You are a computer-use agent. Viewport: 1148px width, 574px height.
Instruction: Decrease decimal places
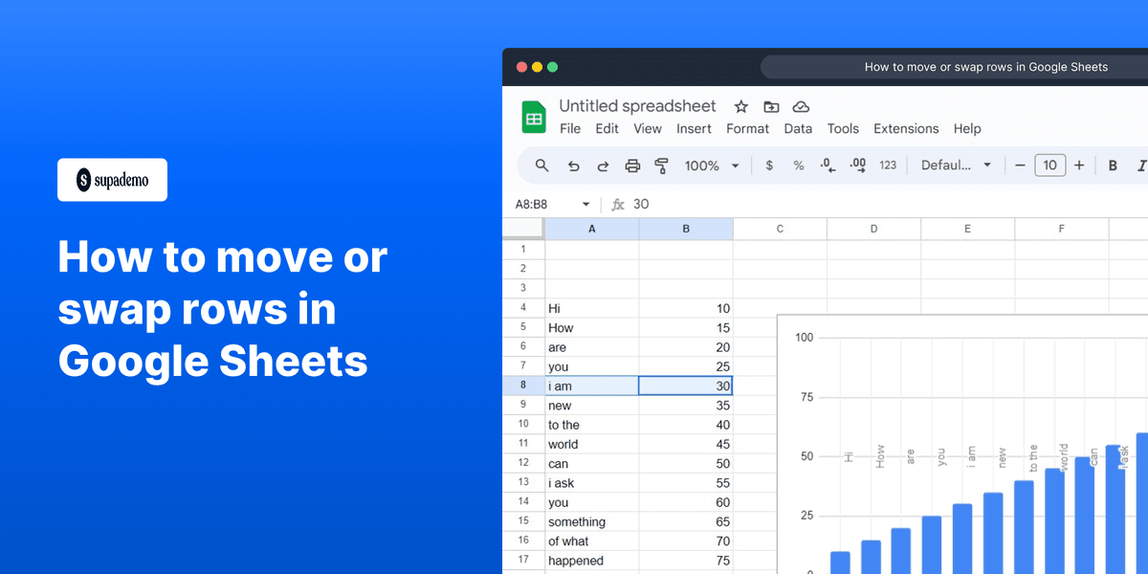[827, 165]
